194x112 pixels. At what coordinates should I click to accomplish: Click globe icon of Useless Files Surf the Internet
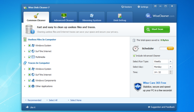33,51
